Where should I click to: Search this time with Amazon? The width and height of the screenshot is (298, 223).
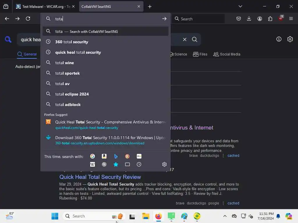pos(104,156)
